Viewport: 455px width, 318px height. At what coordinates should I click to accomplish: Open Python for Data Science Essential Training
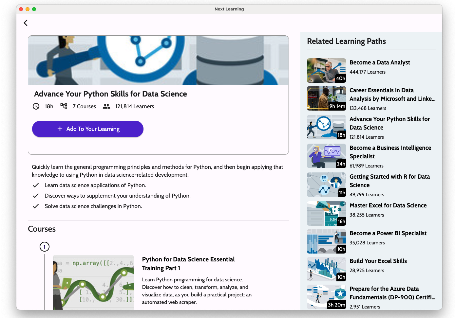[x=188, y=264]
